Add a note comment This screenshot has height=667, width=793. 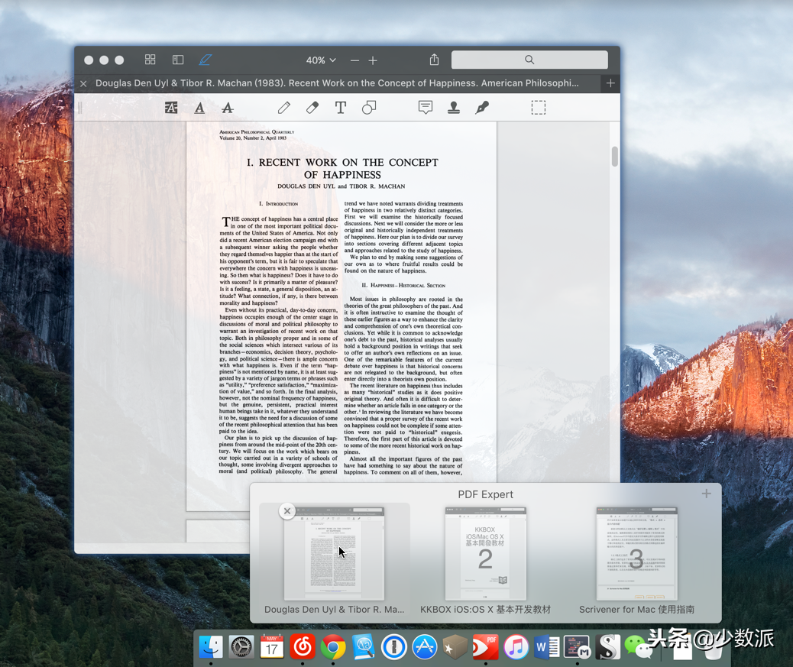(426, 107)
